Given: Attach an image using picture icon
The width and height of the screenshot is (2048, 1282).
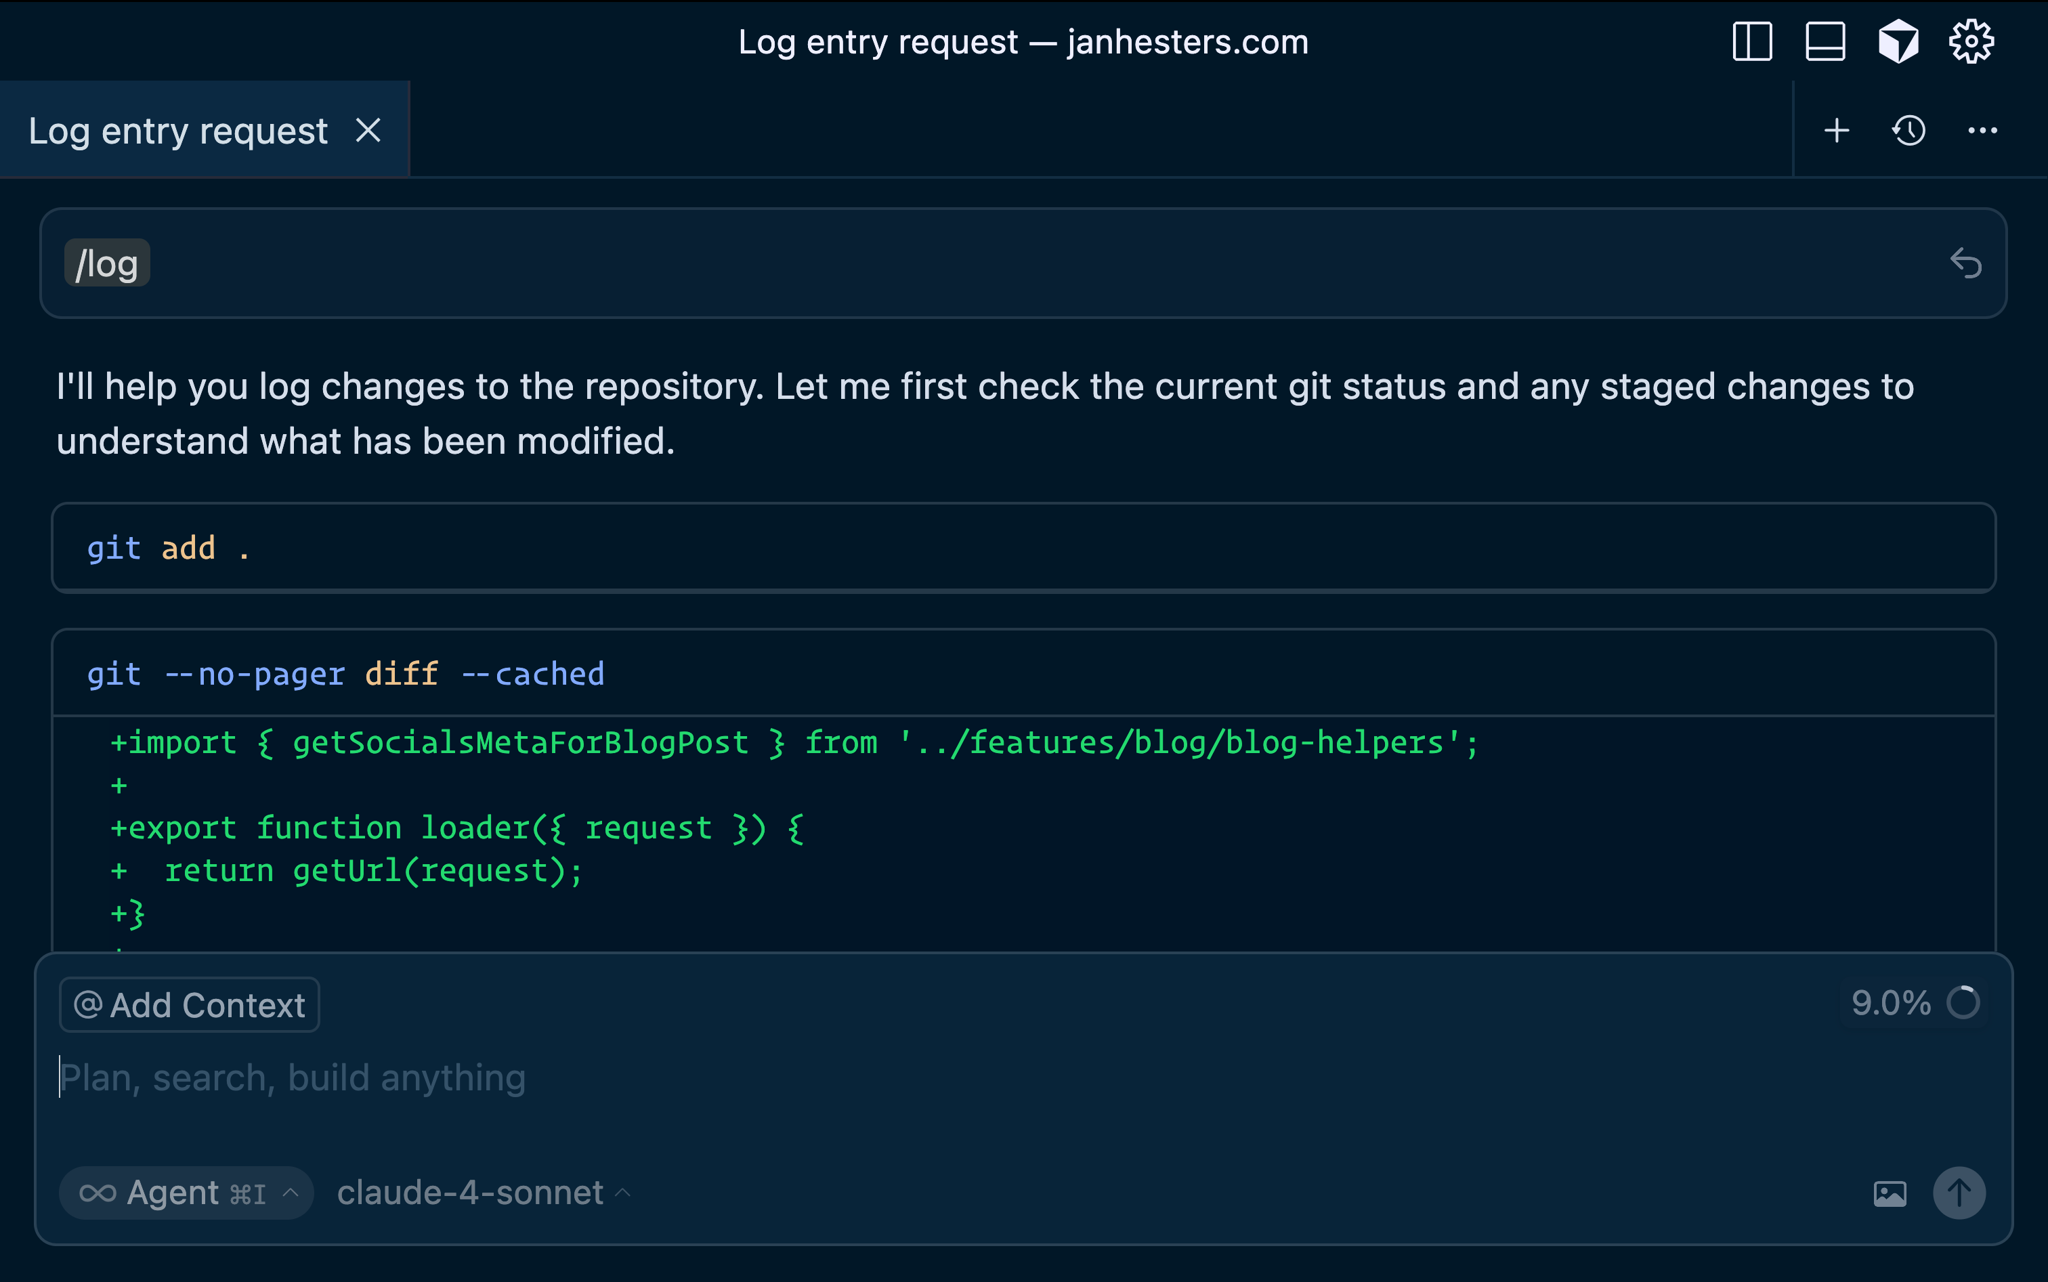Looking at the screenshot, I should [x=1890, y=1193].
